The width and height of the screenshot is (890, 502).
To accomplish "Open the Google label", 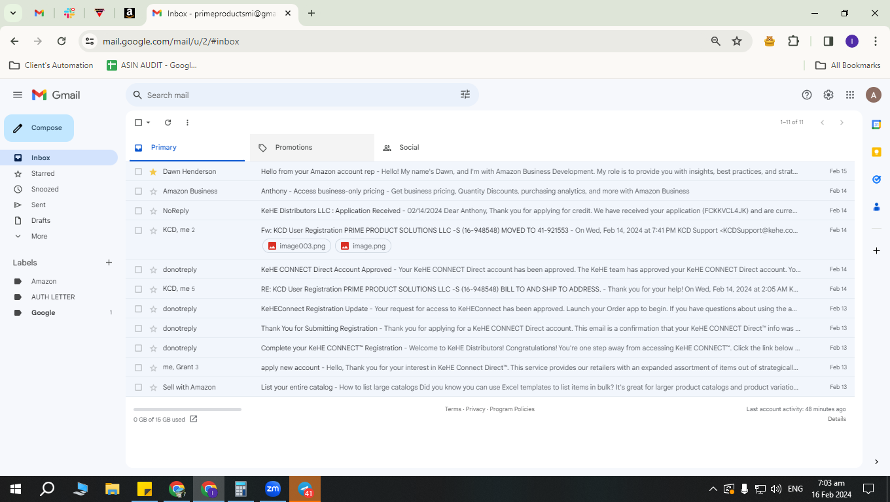I will tap(43, 312).
